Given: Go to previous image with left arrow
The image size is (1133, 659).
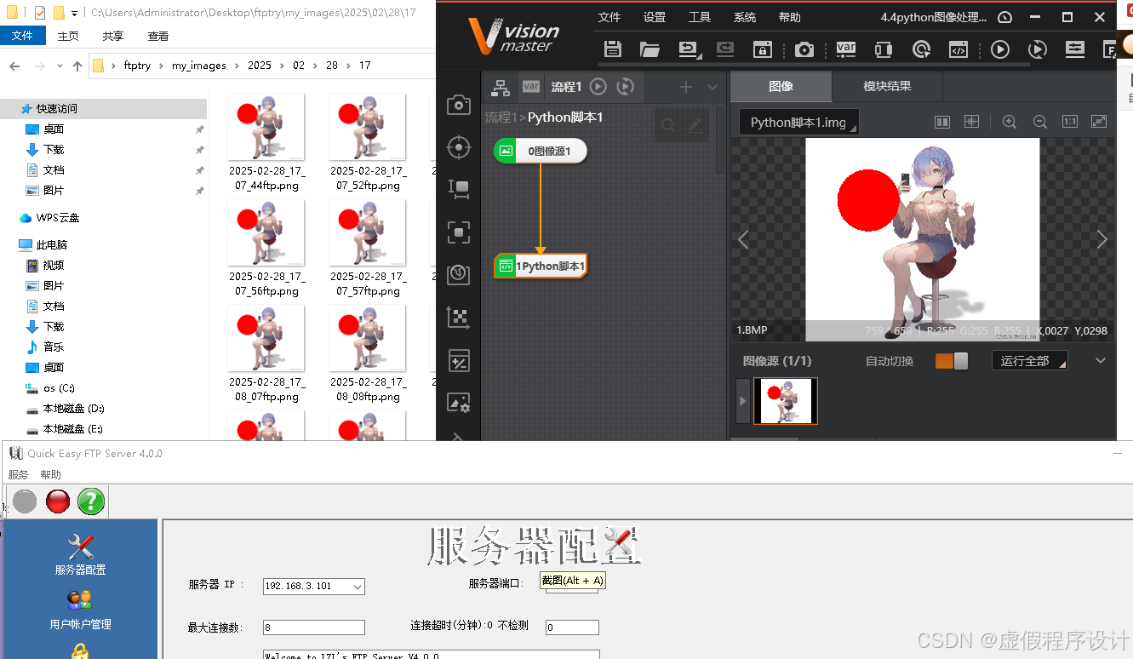Looking at the screenshot, I should pyautogui.click(x=743, y=240).
